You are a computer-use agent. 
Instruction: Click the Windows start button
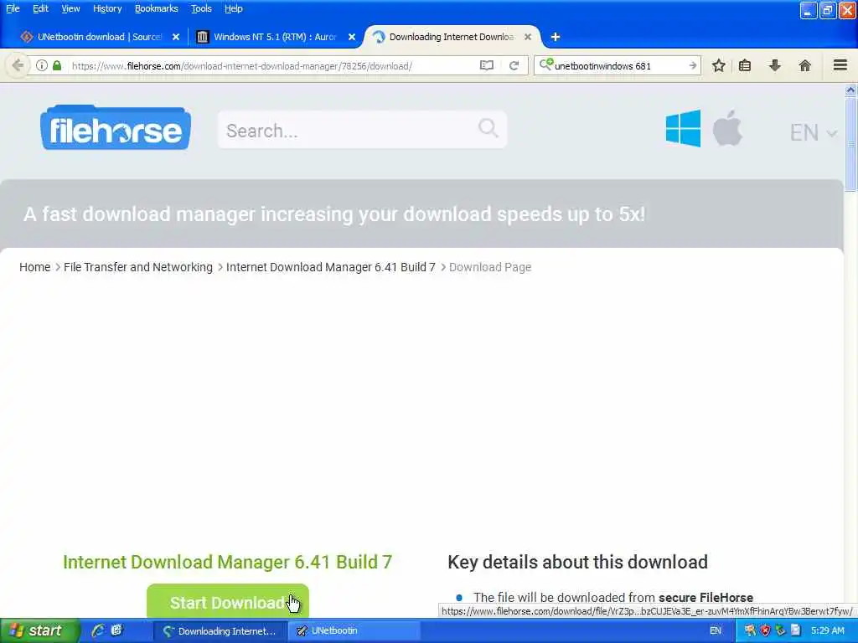click(39, 630)
